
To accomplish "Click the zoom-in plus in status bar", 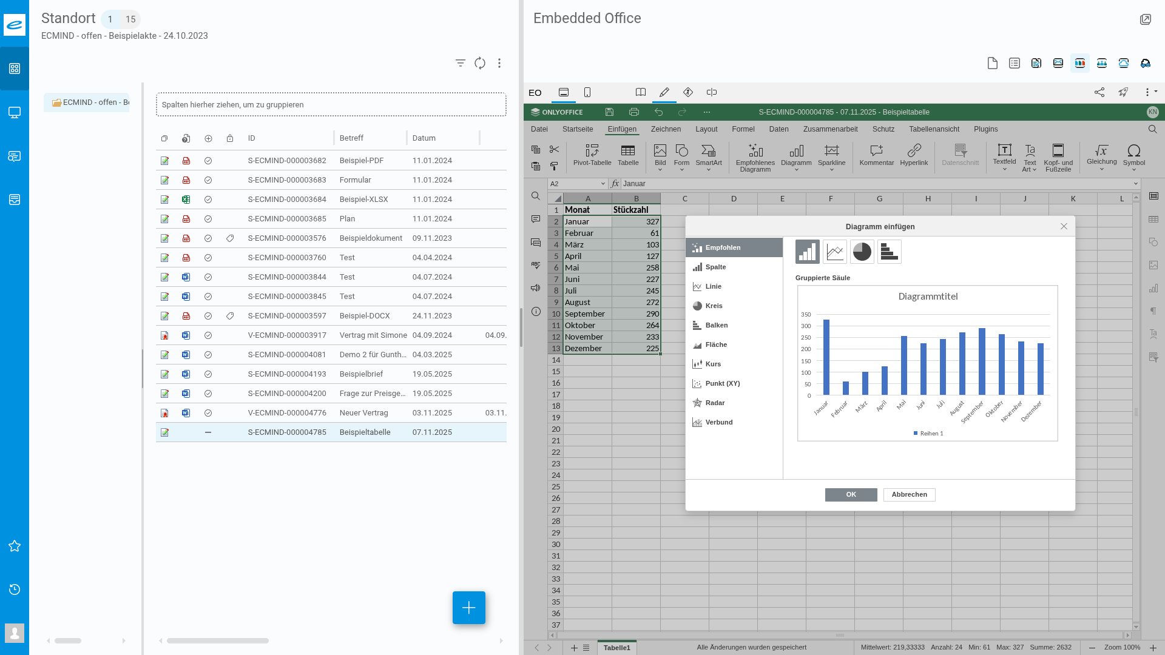I will click(1153, 648).
